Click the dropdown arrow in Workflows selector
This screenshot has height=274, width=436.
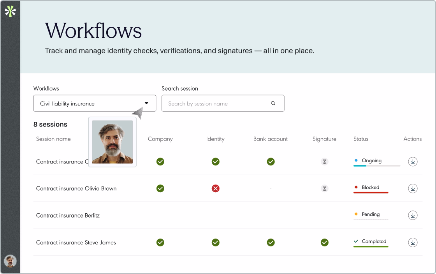click(x=146, y=103)
